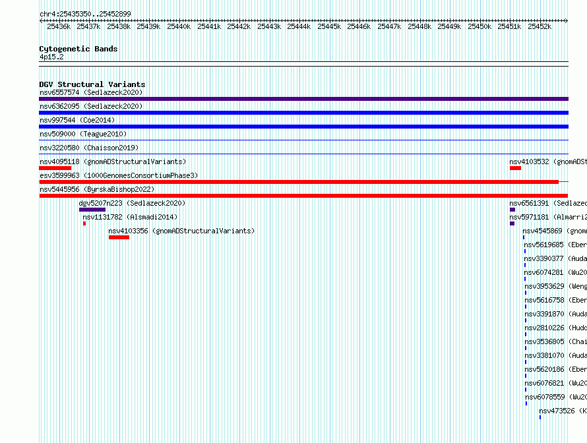Select the nsv4103532 red bar
This screenshot has width=587, height=443.
point(516,168)
